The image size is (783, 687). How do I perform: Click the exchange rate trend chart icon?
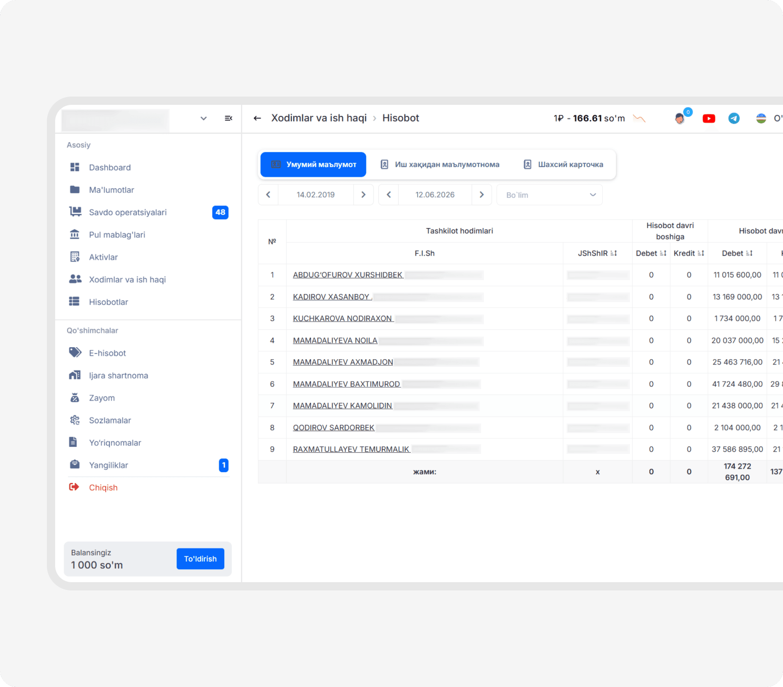639,119
